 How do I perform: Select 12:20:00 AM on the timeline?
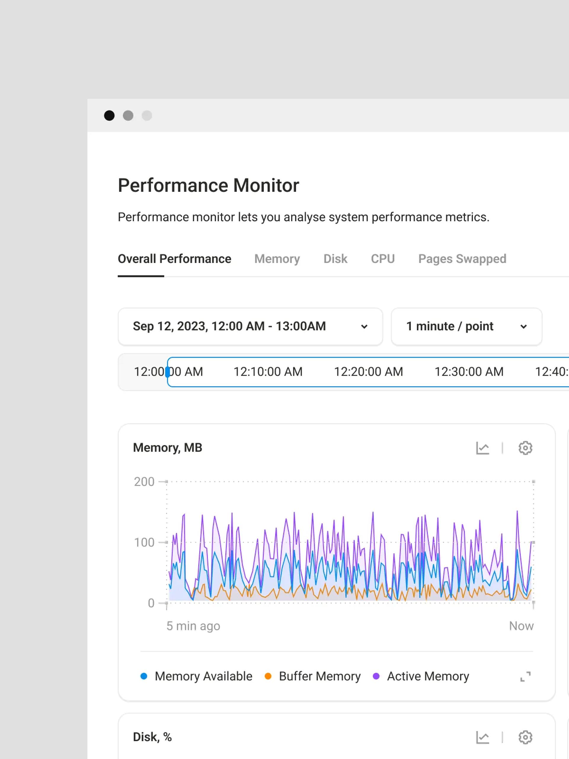[x=369, y=372]
